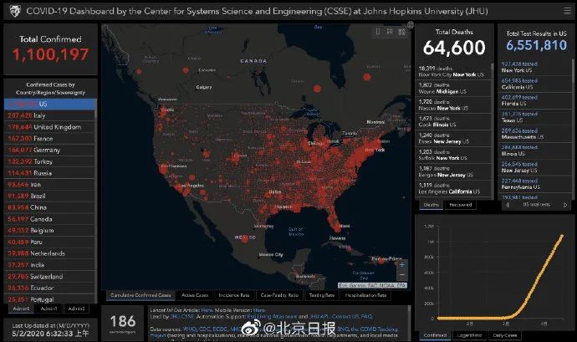The height and width of the screenshot is (342, 577).
Task: Expand the map panel to full screen
Action: coord(411,25)
